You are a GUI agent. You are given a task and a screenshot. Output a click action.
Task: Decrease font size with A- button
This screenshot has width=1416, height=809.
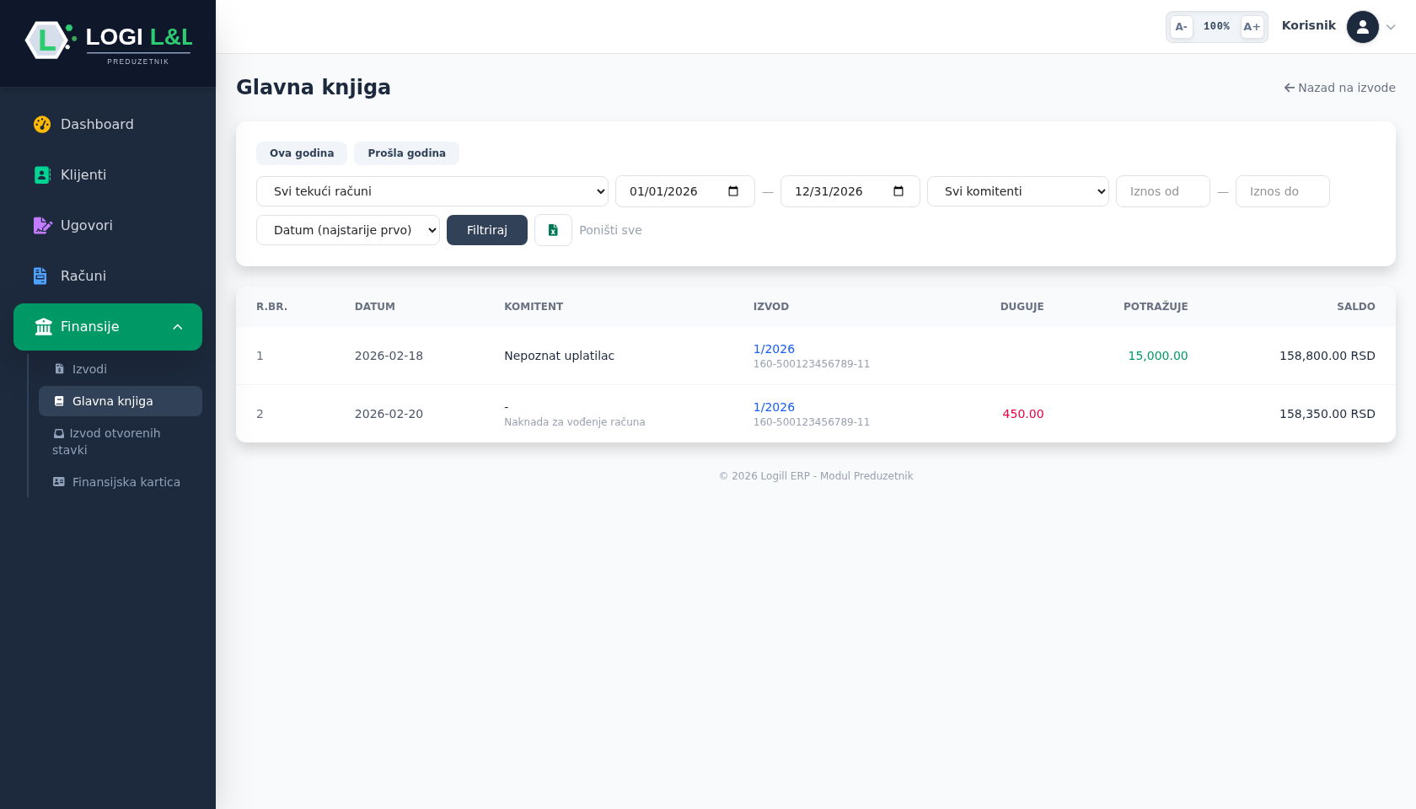(x=1181, y=27)
